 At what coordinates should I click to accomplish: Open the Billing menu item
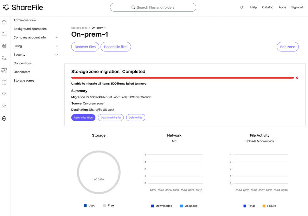[18, 46]
